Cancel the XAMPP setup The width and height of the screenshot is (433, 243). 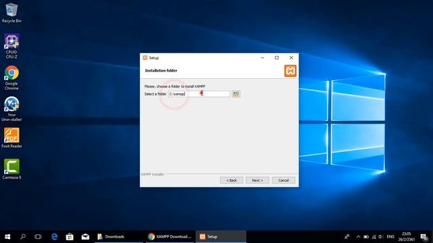pos(283,180)
